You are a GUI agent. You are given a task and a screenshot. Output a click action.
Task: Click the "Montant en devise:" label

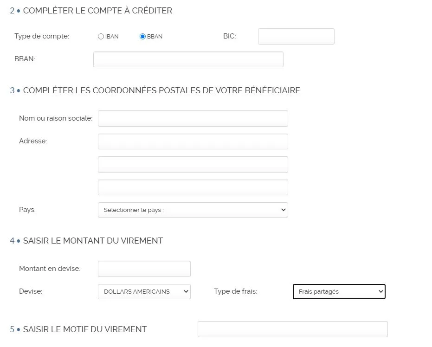[50, 269]
